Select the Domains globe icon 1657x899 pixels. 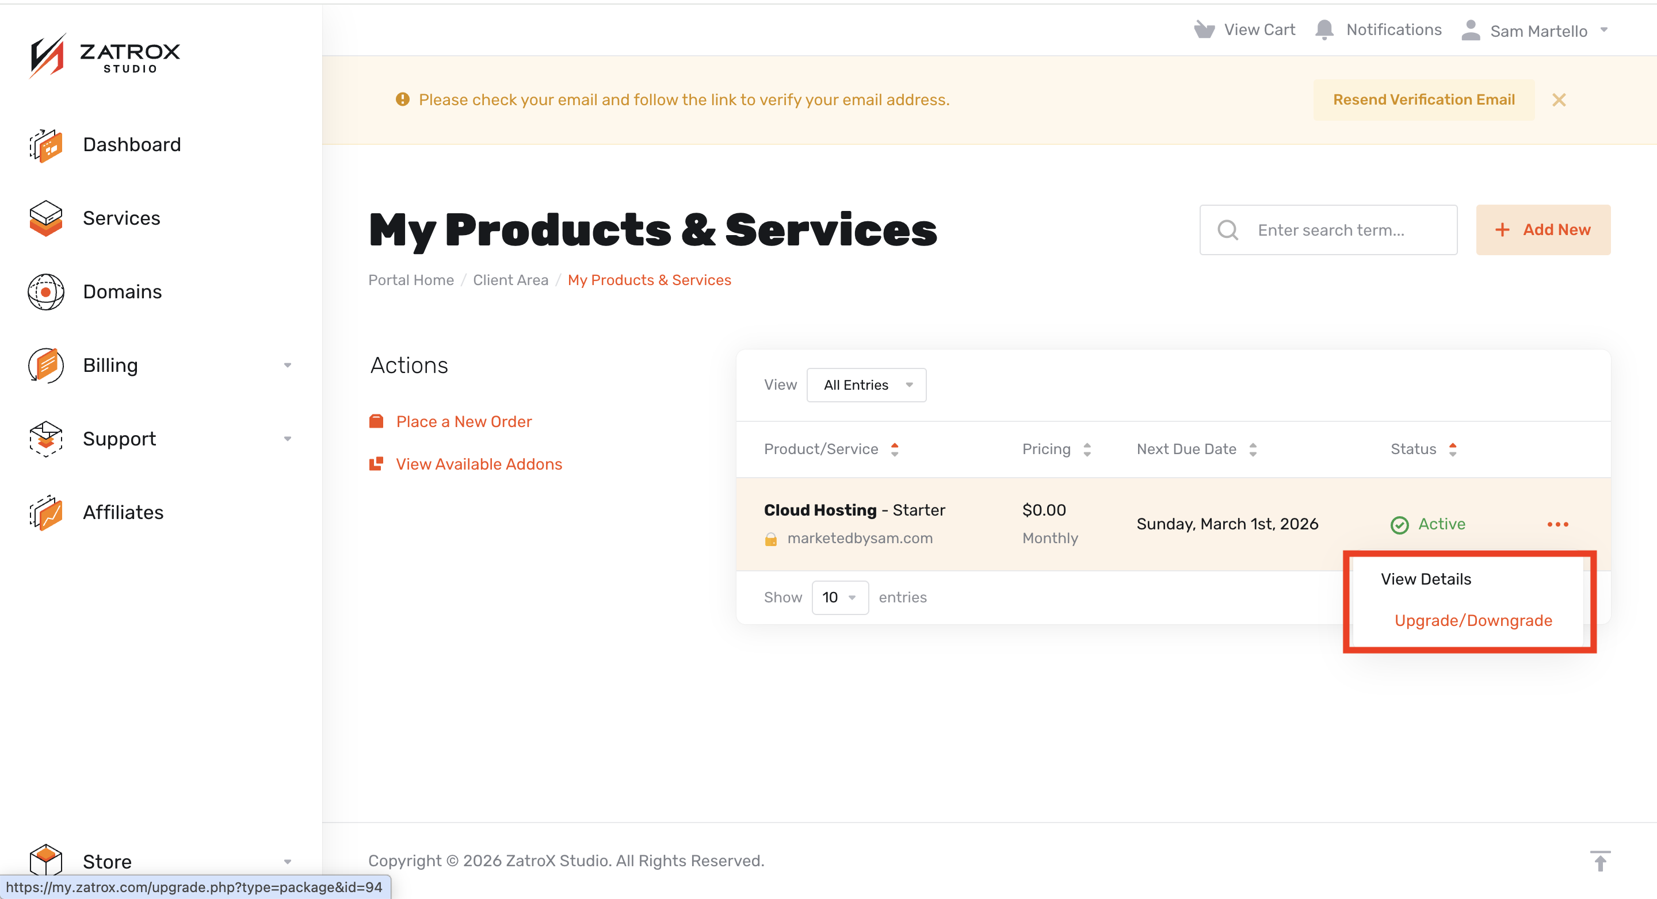tap(45, 292)
